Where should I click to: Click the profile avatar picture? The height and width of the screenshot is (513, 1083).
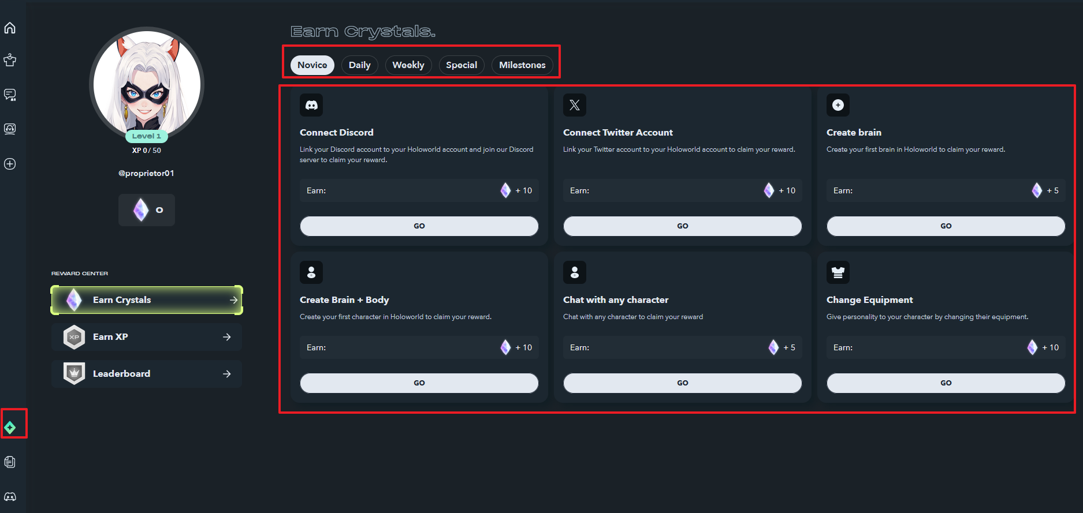coord(147,84)
